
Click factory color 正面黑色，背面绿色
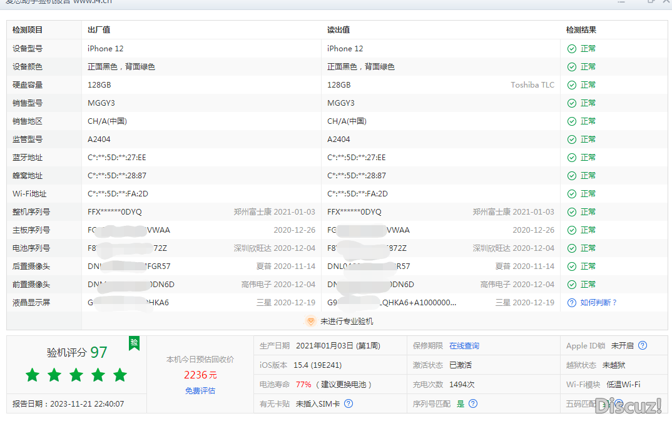coord(121,67)
